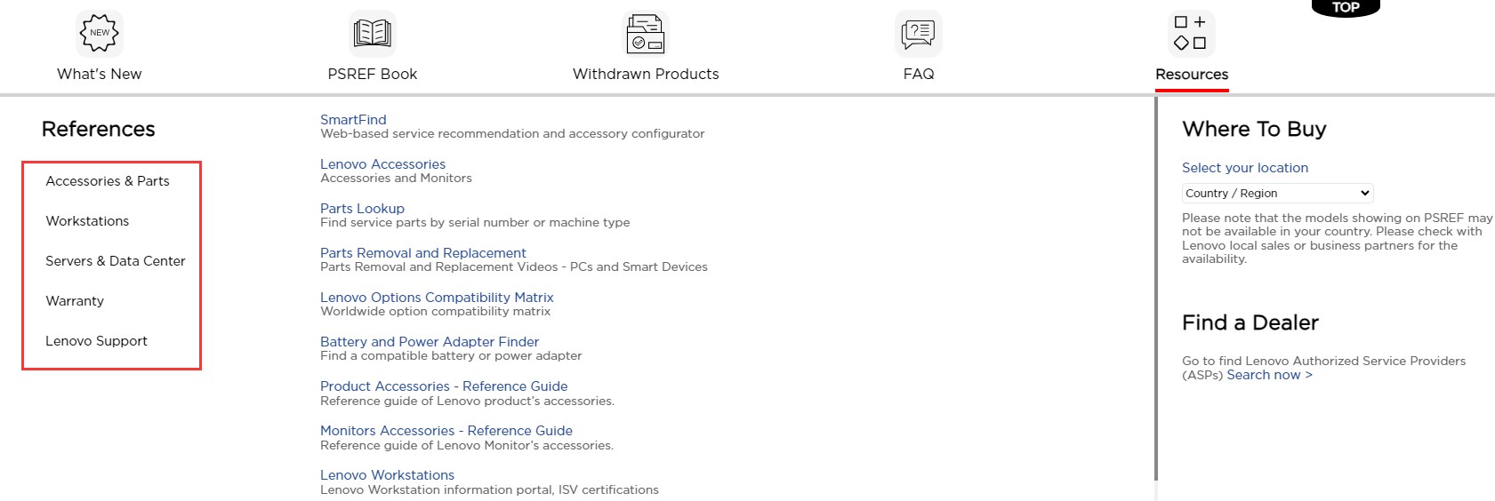The height and width of the screenshot is (501, 1495).
Task: Open the FAQ chat icon
Action: 918,34
